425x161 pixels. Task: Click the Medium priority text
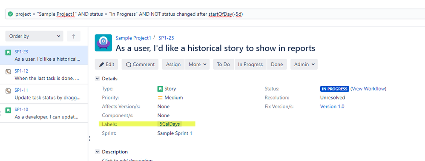[173, 98]
